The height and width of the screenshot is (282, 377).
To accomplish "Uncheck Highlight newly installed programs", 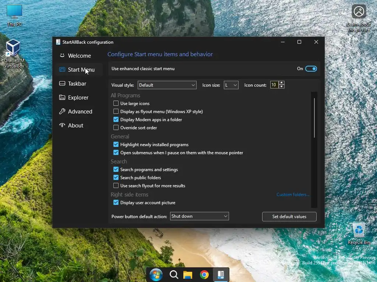I will click(x=116, y=144).
